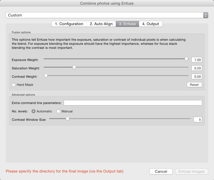Click the fusion options description paragraph
The width and height of the screenshot is (214, 180).
coord(99,44)
